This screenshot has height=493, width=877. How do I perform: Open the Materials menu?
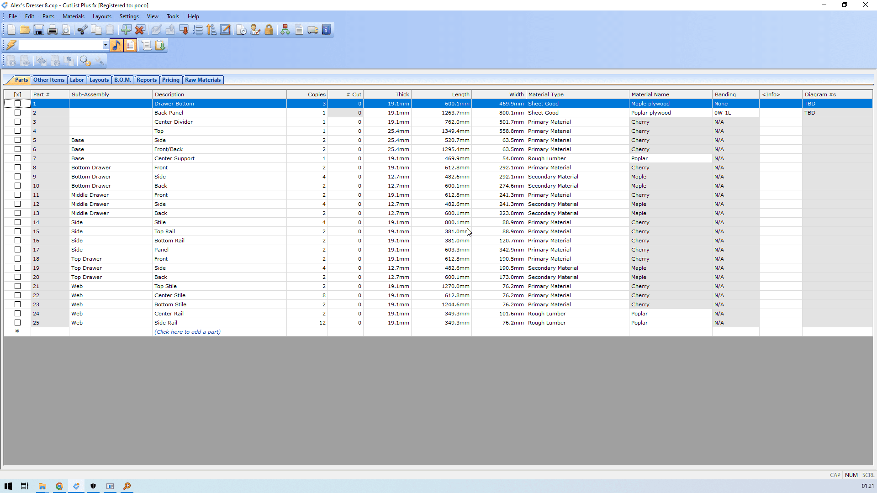coord(73,16)
